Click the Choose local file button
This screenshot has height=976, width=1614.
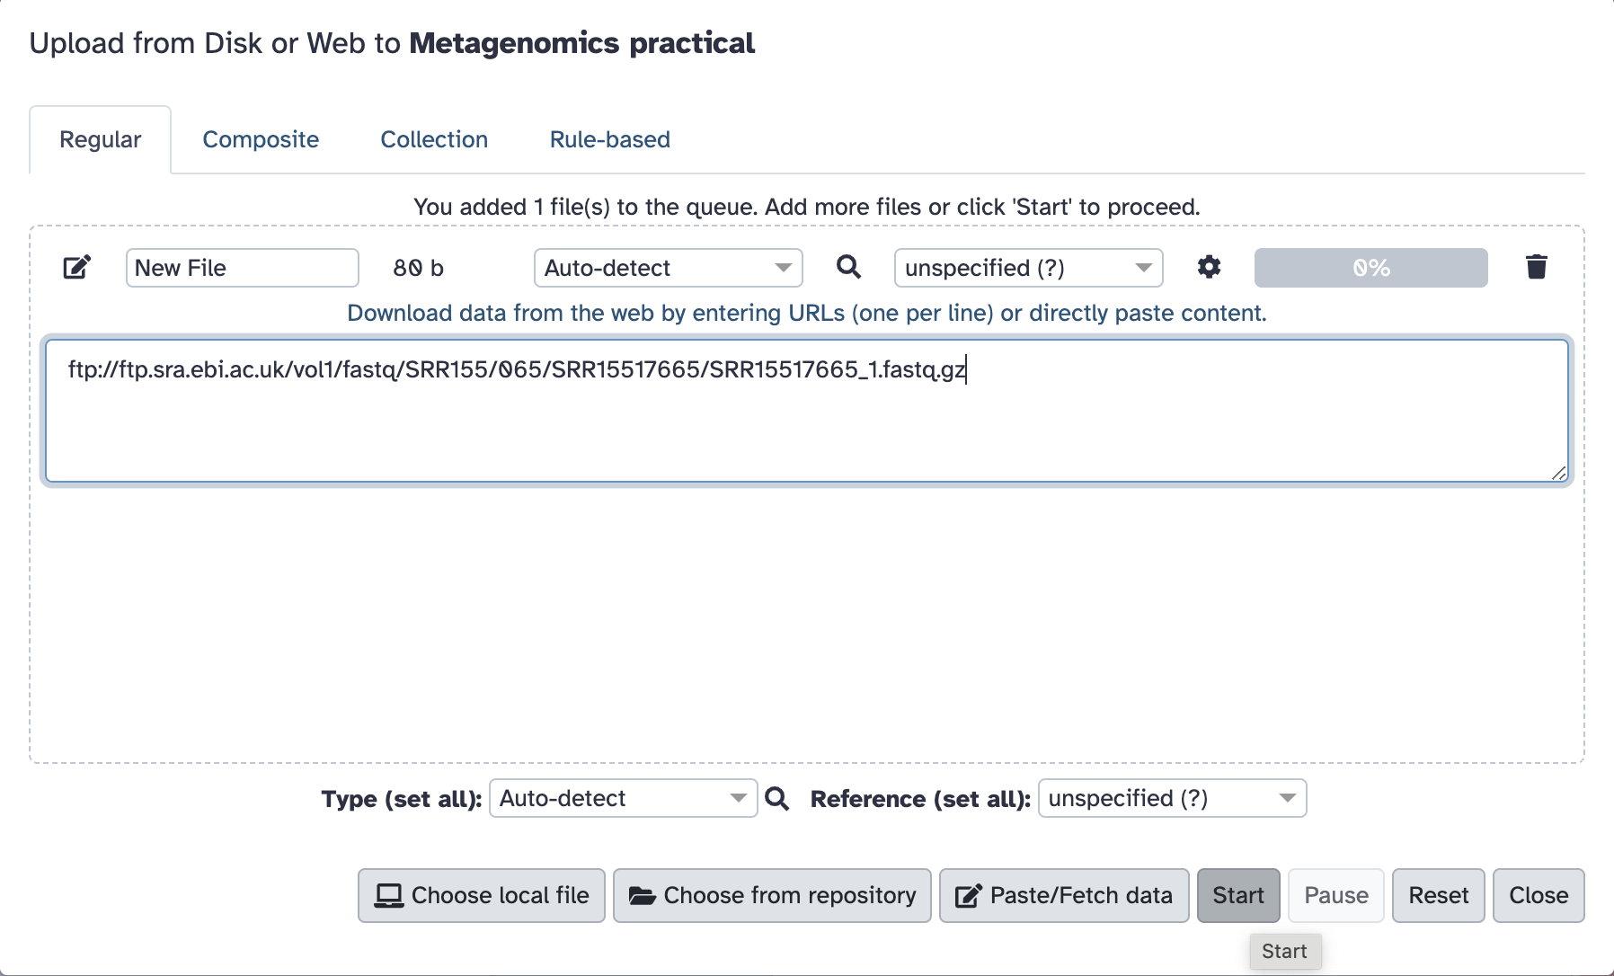tap(482, 895)
